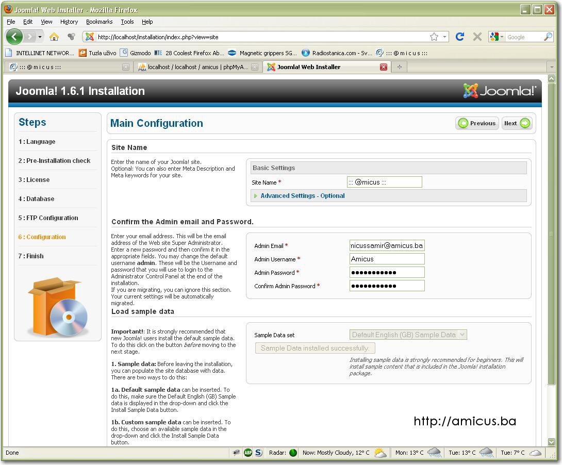Screen dimensions: 562x465
Task: Switch to the ::: @micus ::: tab
Action: click(x=68, y=67)
